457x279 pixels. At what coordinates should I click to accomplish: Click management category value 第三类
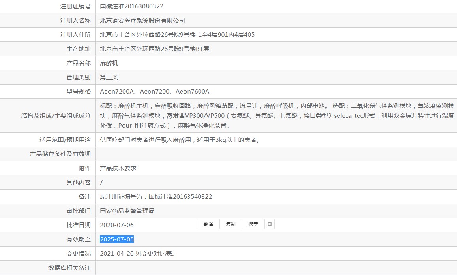(x=109, y=77)
